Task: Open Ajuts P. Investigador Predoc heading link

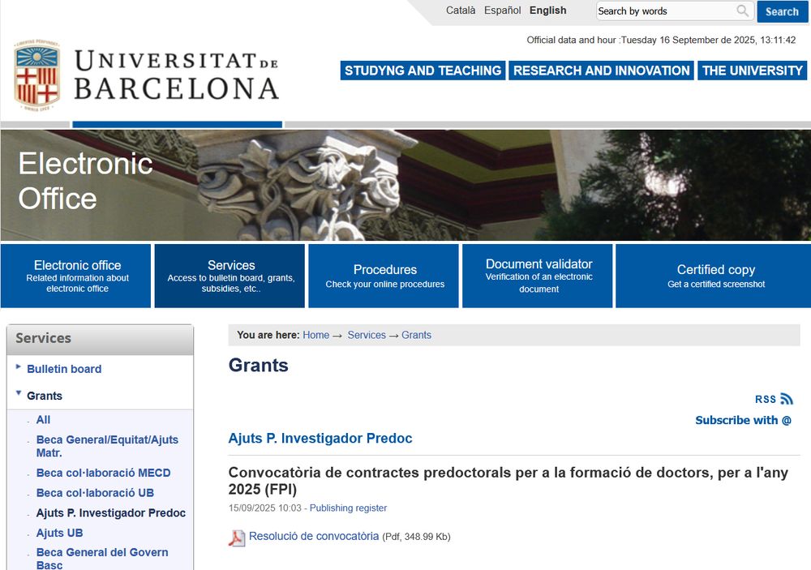Action: [x=320, y=438]
